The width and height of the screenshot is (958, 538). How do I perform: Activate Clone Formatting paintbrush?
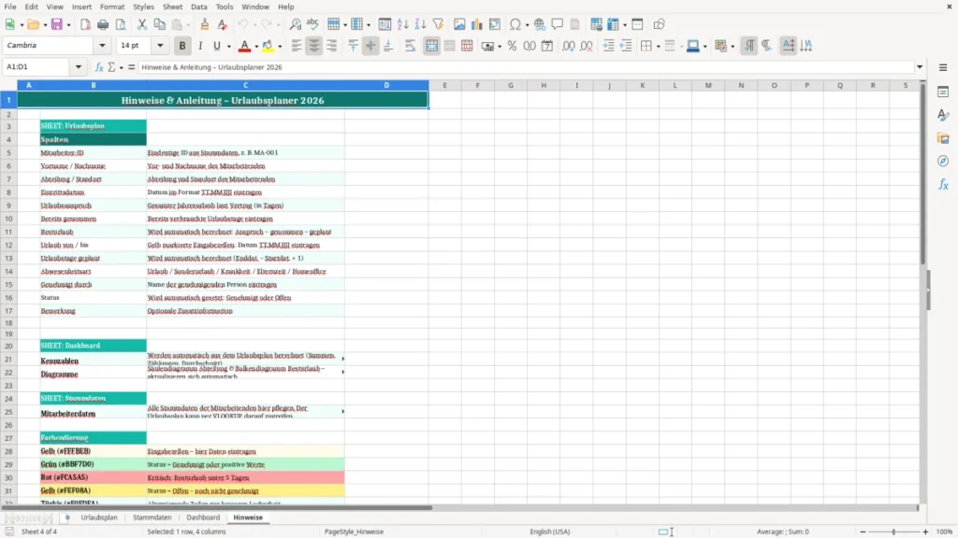(205, 24)
